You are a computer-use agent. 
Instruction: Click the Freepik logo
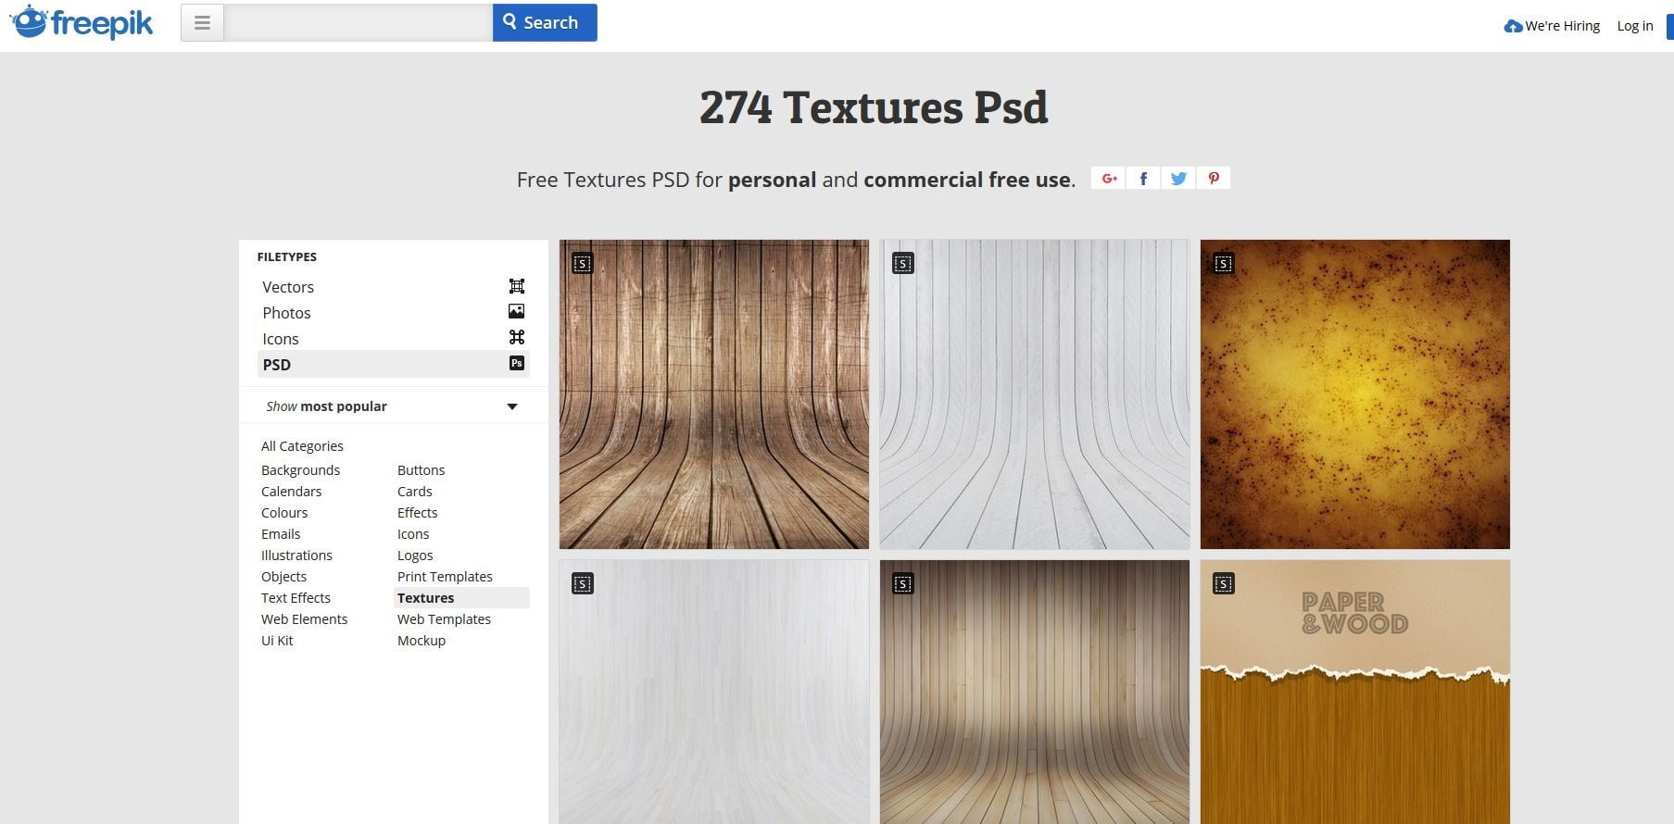click(82, 22)
